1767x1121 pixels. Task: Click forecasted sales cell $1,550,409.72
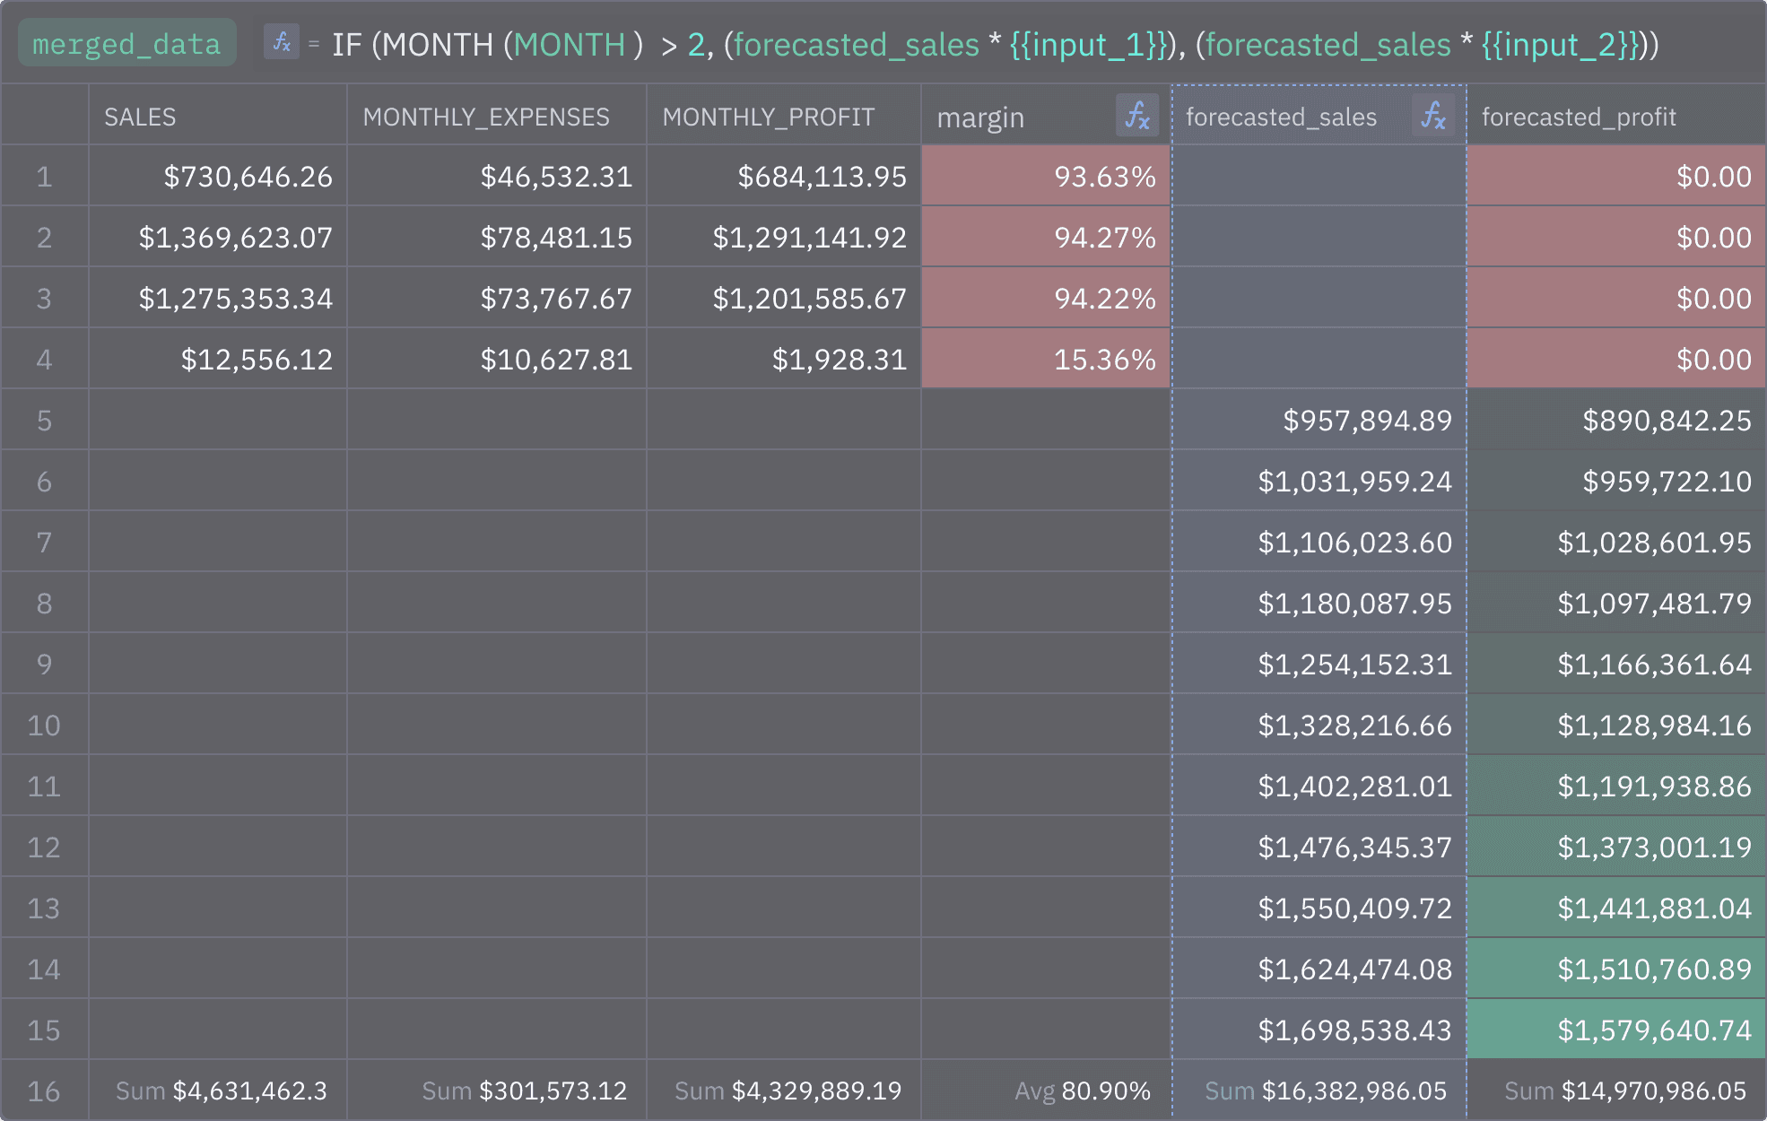(x=1319, y=908)
